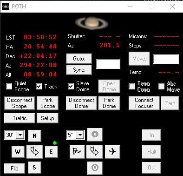The image size is (183, 176).
Task: Click the RA value 20:54:48
Action: tap(40, 47)
